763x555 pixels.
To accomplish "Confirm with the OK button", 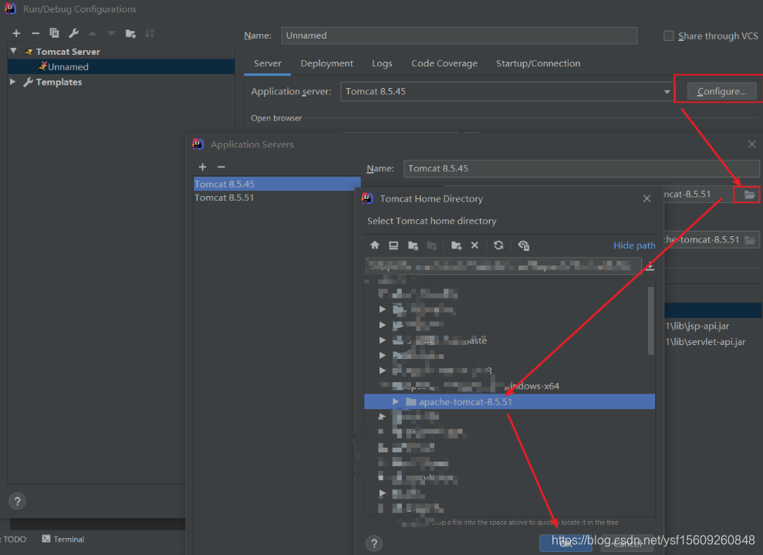I will click(566, 543).
